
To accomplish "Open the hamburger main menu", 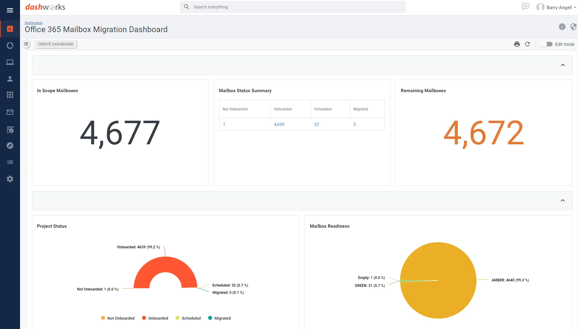I will 10,10.
